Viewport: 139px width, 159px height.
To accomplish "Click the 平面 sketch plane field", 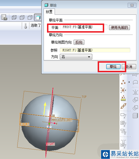I will pos(84,27).
